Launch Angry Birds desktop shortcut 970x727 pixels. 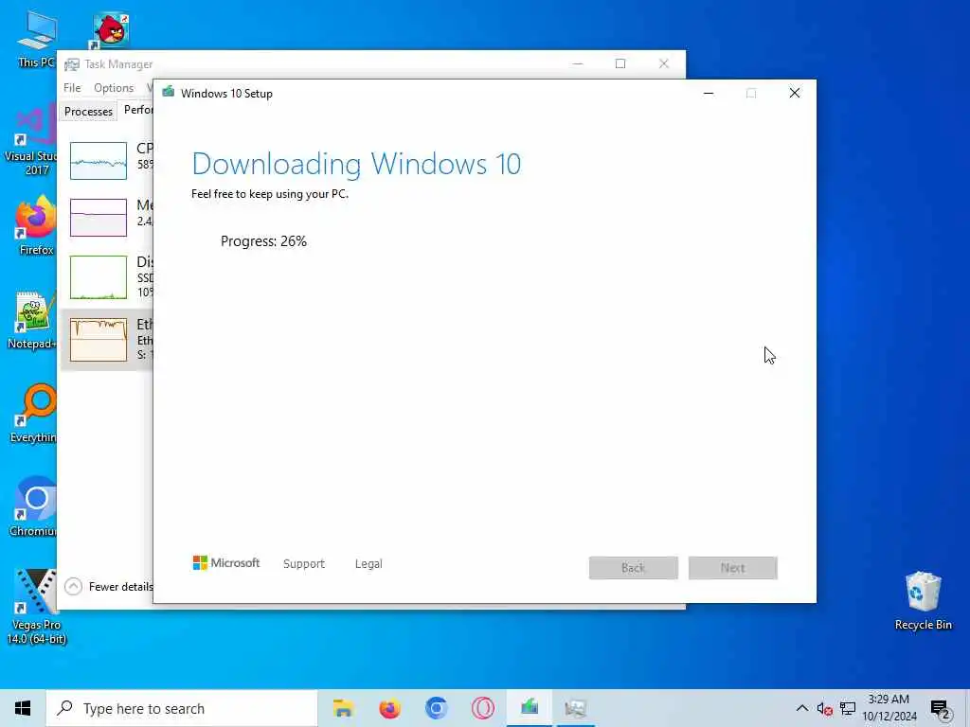click(111, 29)
